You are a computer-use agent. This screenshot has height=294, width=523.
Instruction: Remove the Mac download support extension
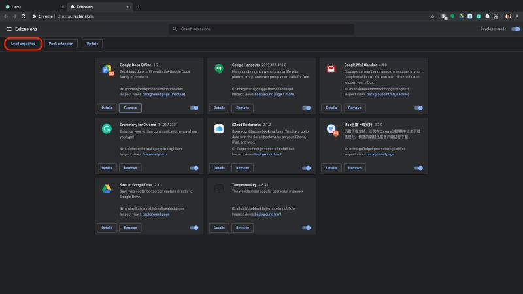(354, 168)
